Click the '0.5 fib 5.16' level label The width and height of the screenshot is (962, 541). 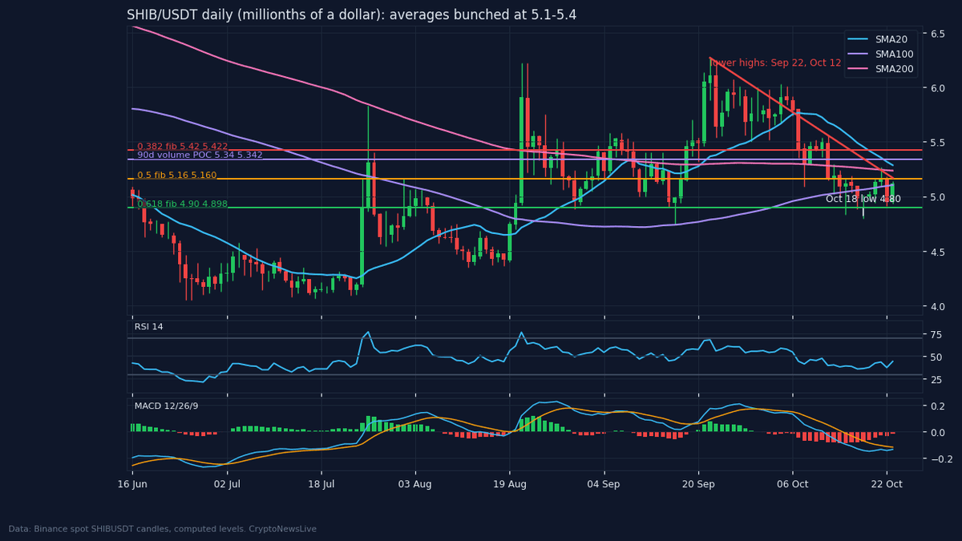(x=176, y=176)
